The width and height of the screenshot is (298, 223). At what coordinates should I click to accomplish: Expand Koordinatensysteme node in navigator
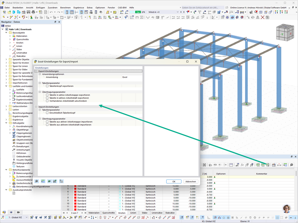10,126
